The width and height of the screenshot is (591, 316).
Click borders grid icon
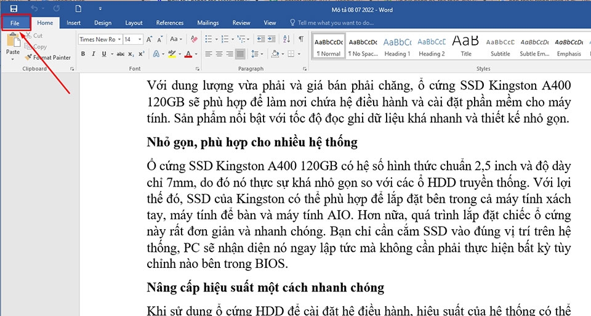[x=291, y=54]
